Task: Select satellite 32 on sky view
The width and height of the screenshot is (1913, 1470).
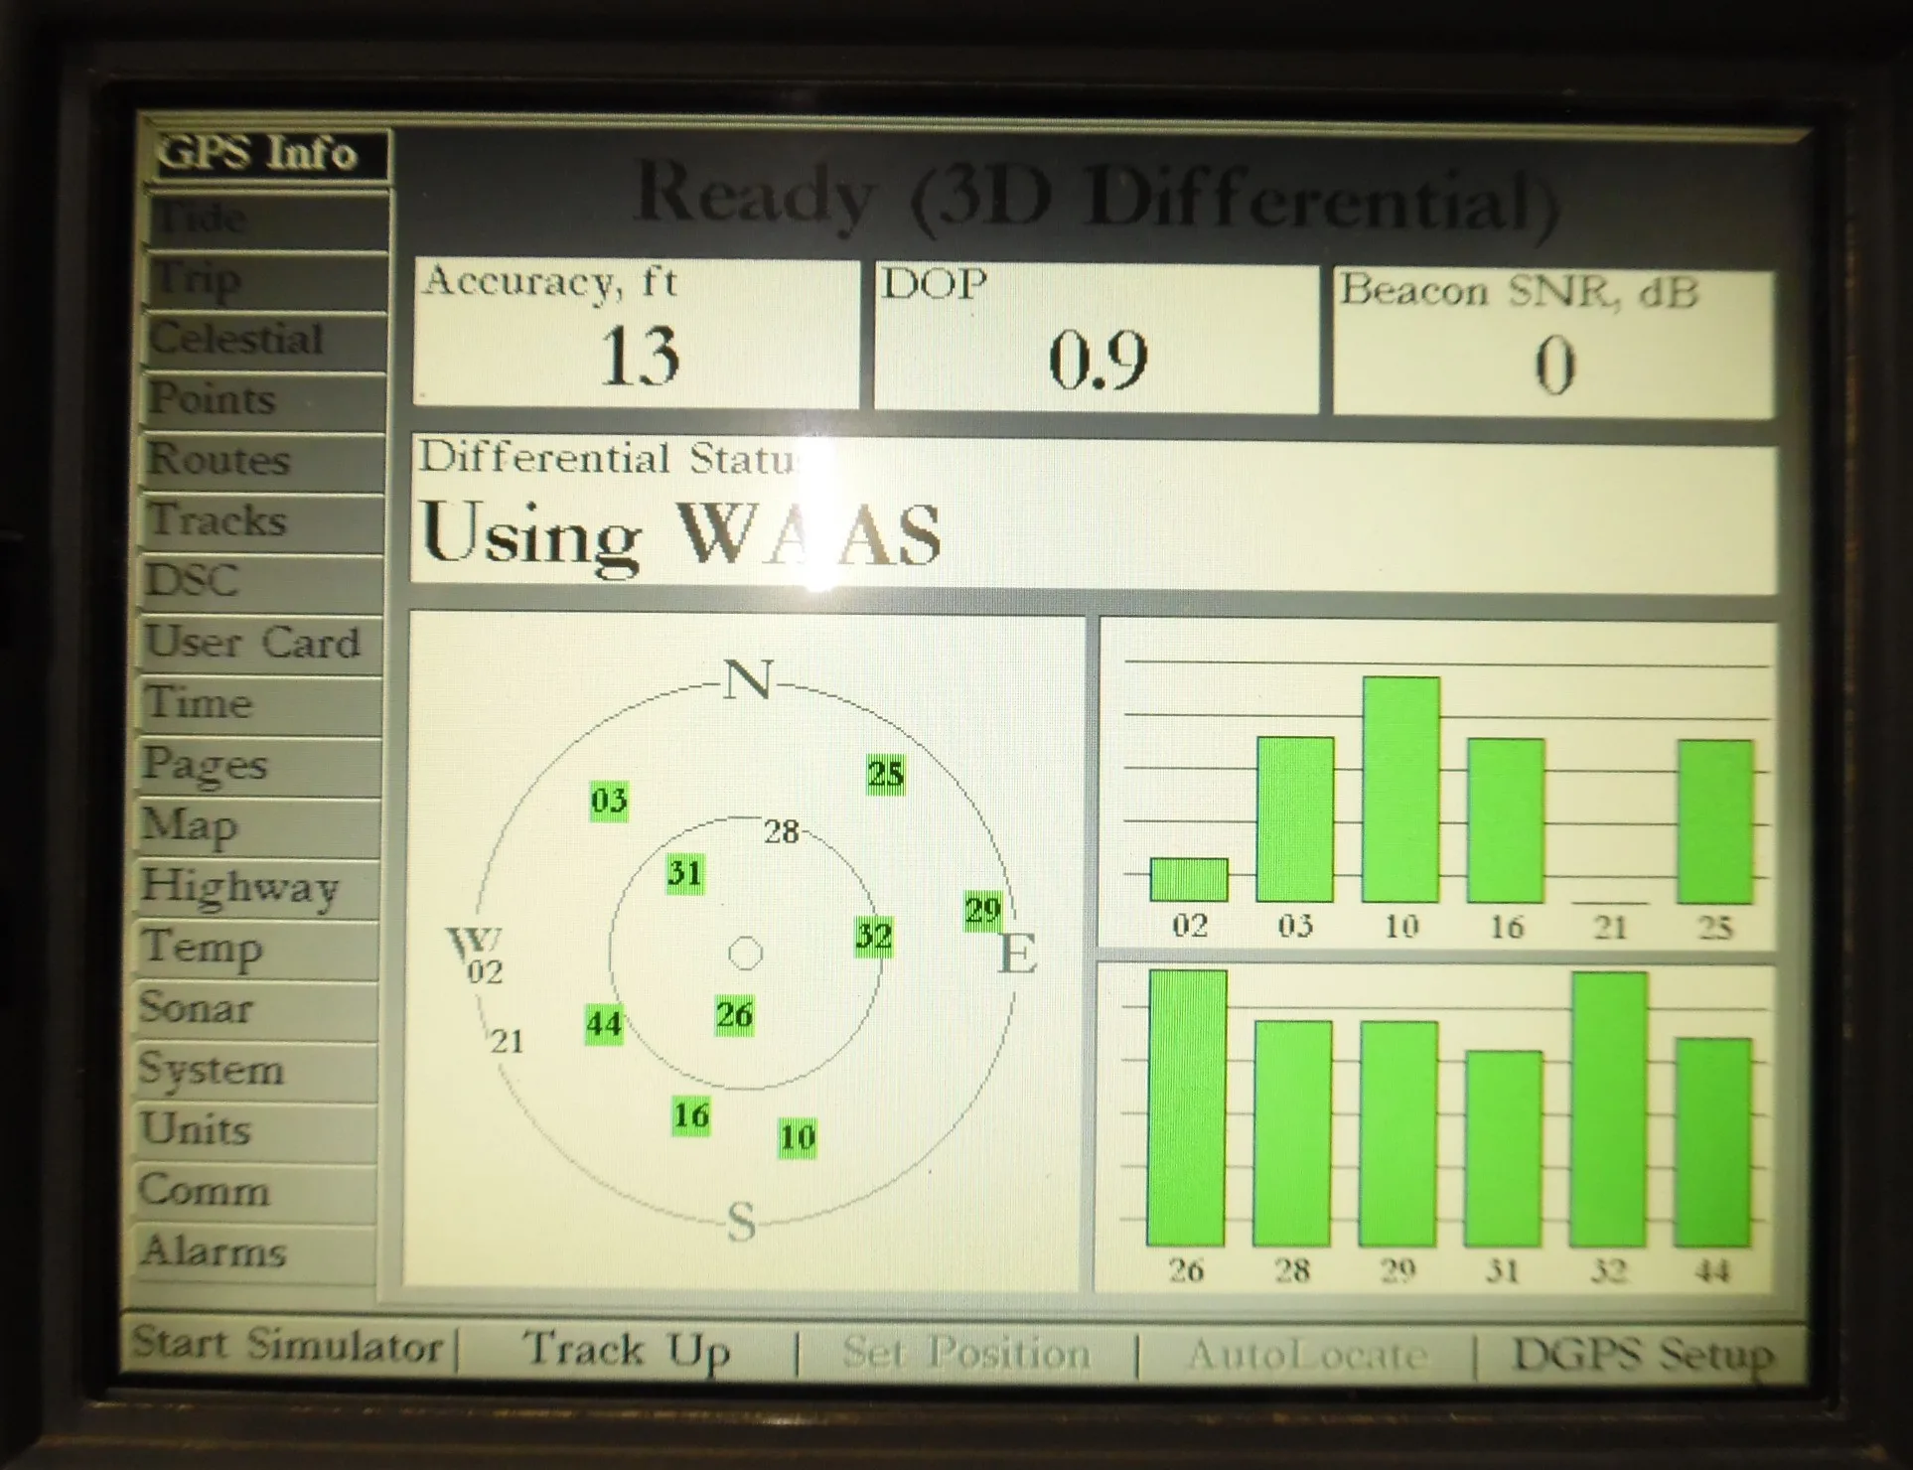Action: pyautogui.click(x=874, y=936)
